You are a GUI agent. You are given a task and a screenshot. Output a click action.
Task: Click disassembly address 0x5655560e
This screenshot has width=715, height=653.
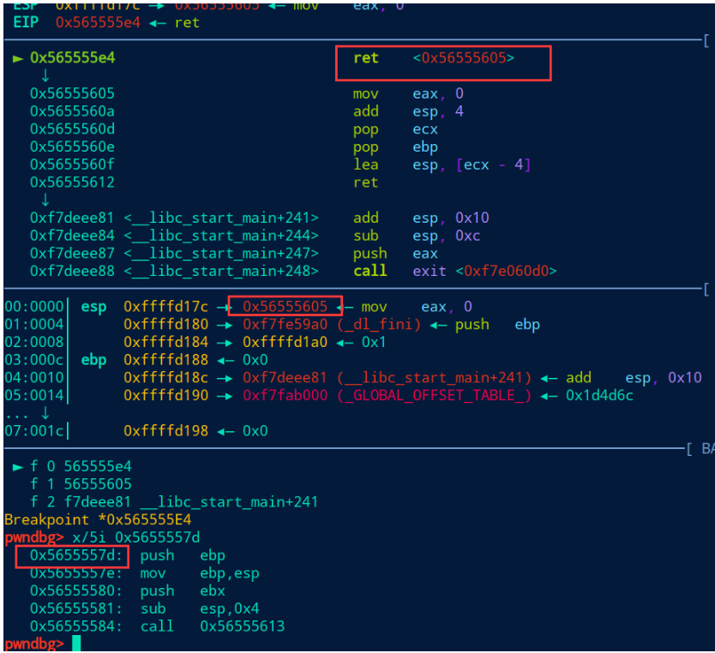[73, 147]
